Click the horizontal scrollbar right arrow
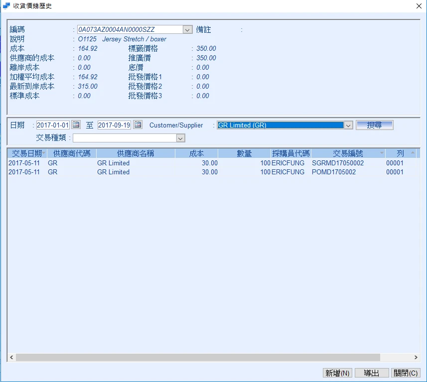The image size is (427, 382). click(x=416, y=357)
